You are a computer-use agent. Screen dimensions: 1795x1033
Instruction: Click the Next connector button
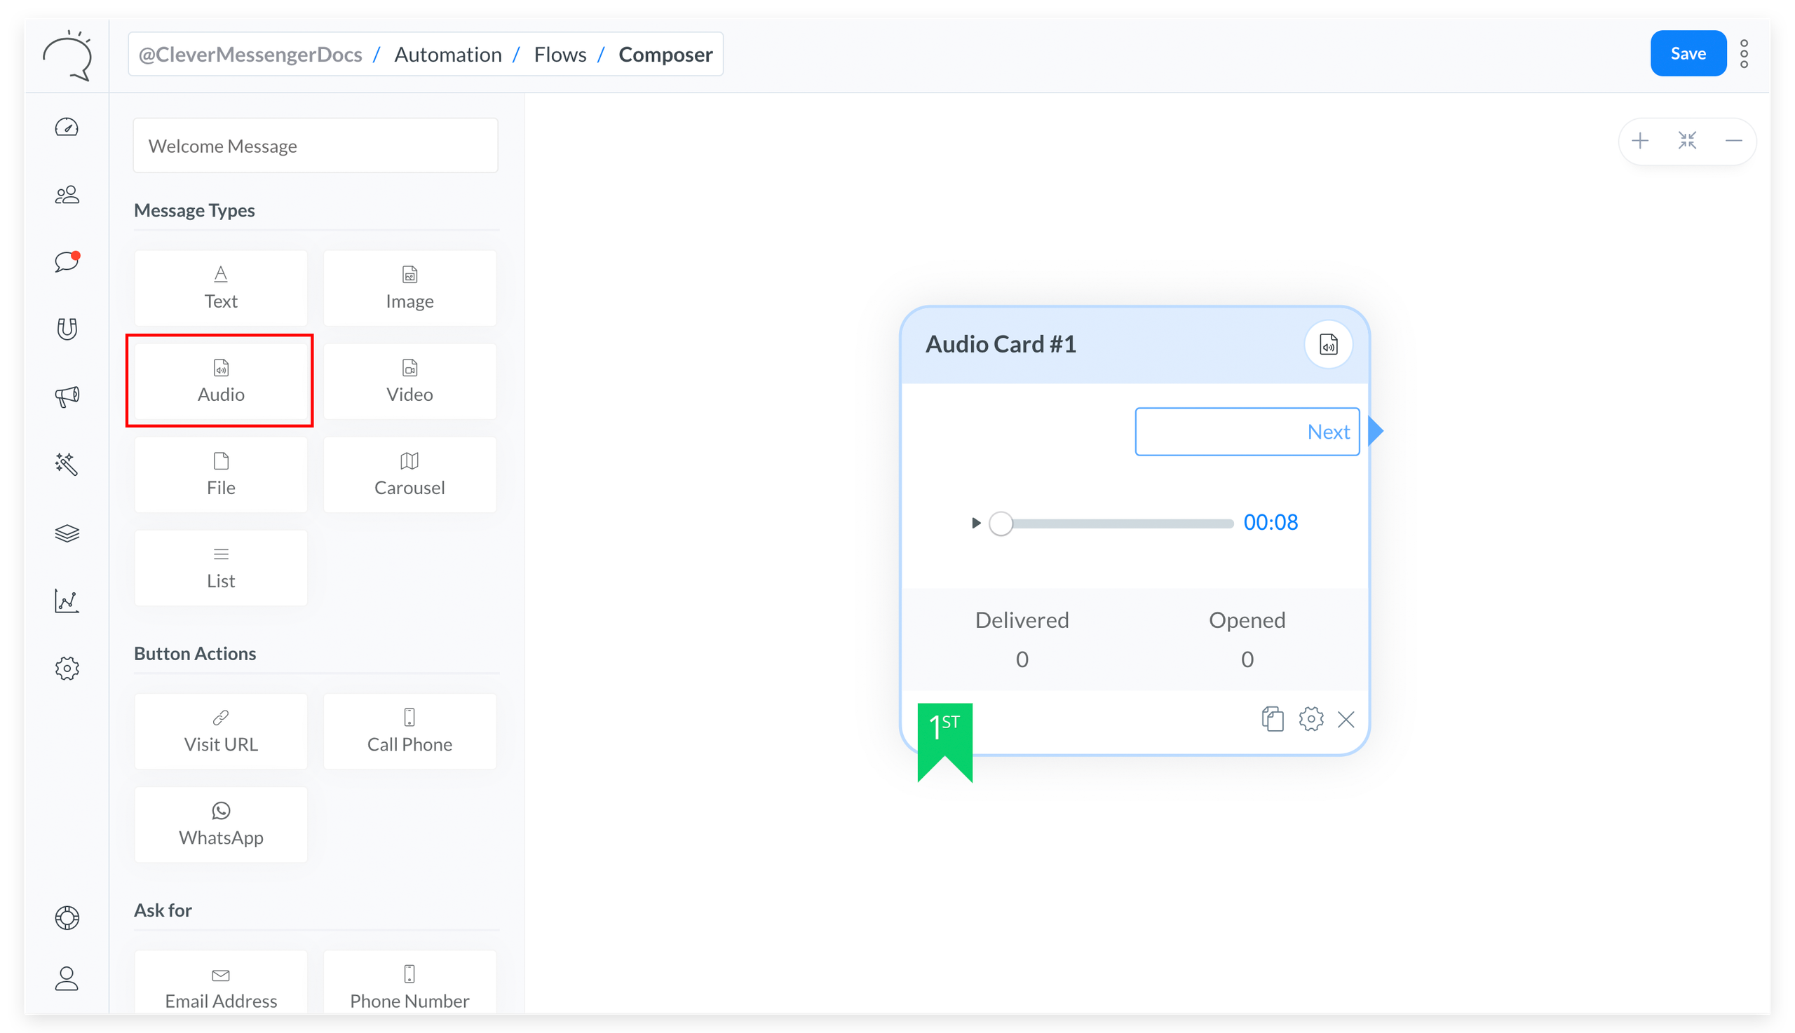[1247, 432]
